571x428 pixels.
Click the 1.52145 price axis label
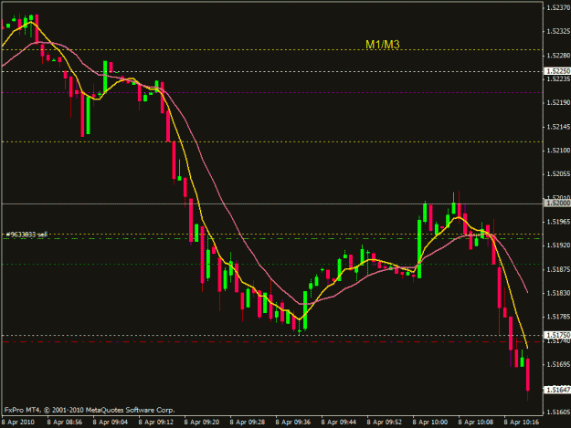(558, 127)
